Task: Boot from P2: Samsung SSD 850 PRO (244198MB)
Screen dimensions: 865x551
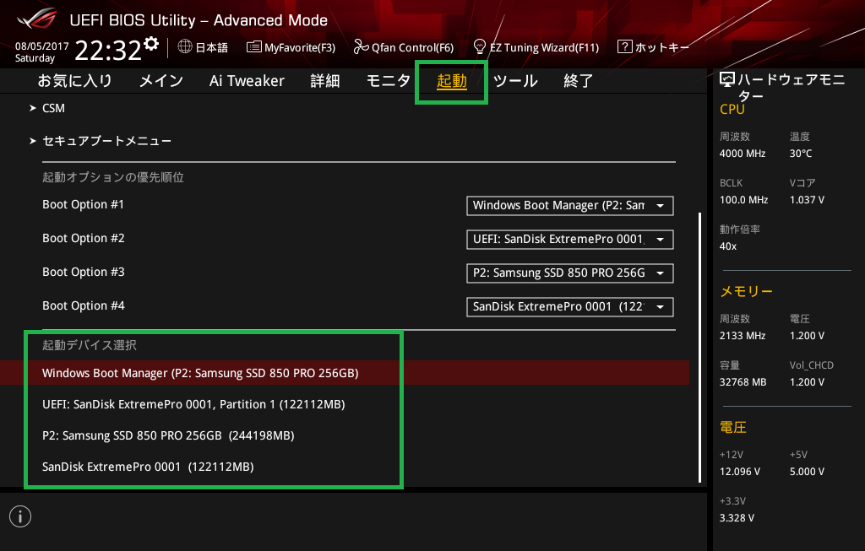Action: click(168, 436)
